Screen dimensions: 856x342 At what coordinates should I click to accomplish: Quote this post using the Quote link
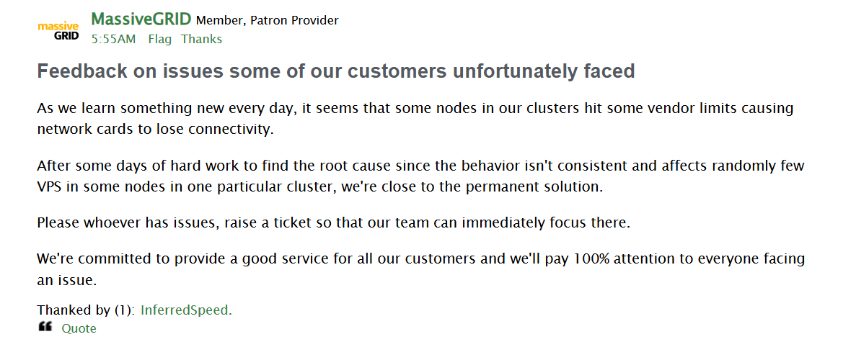tap(79, 328)
